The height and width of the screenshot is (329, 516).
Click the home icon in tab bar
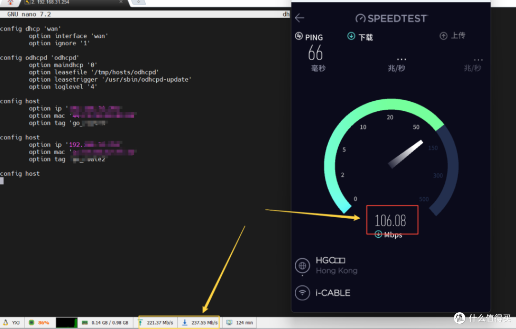pos(11,2)
